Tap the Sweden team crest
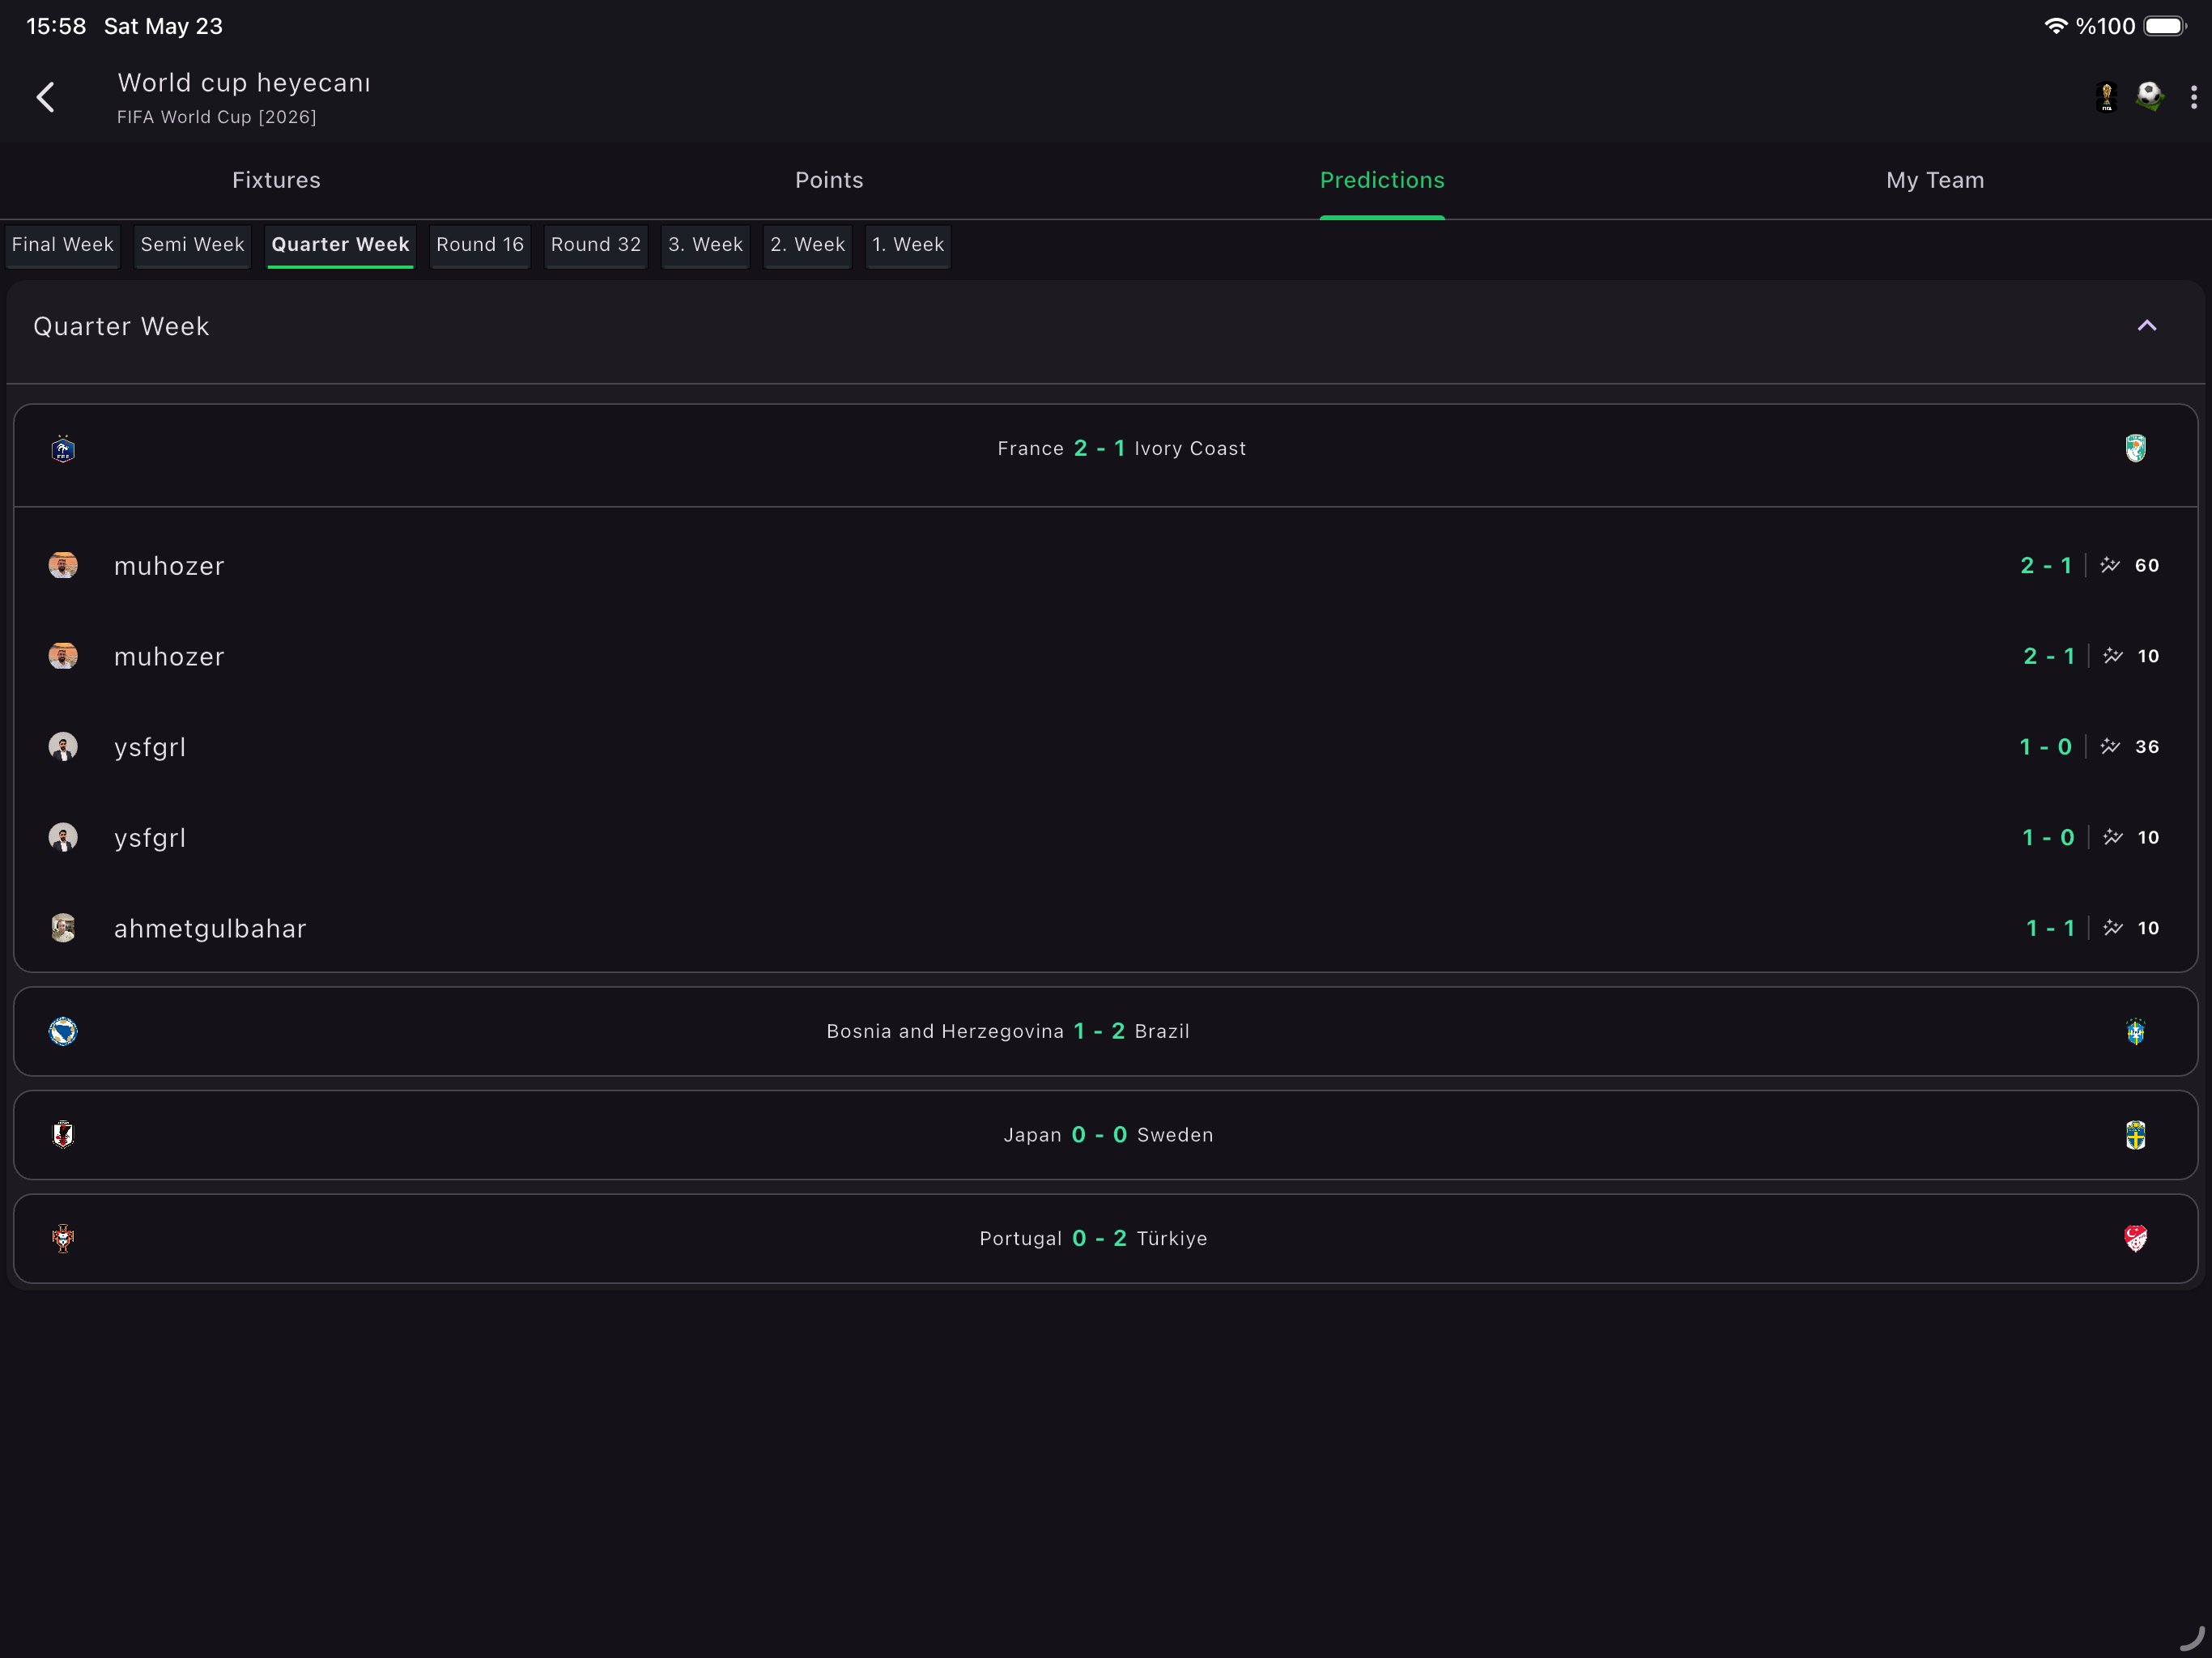 [2135, 1134]
